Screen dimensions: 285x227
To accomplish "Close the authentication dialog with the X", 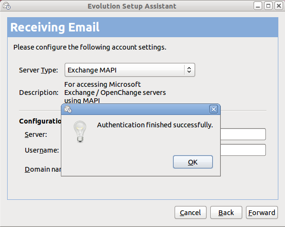I will coord(214,109).
